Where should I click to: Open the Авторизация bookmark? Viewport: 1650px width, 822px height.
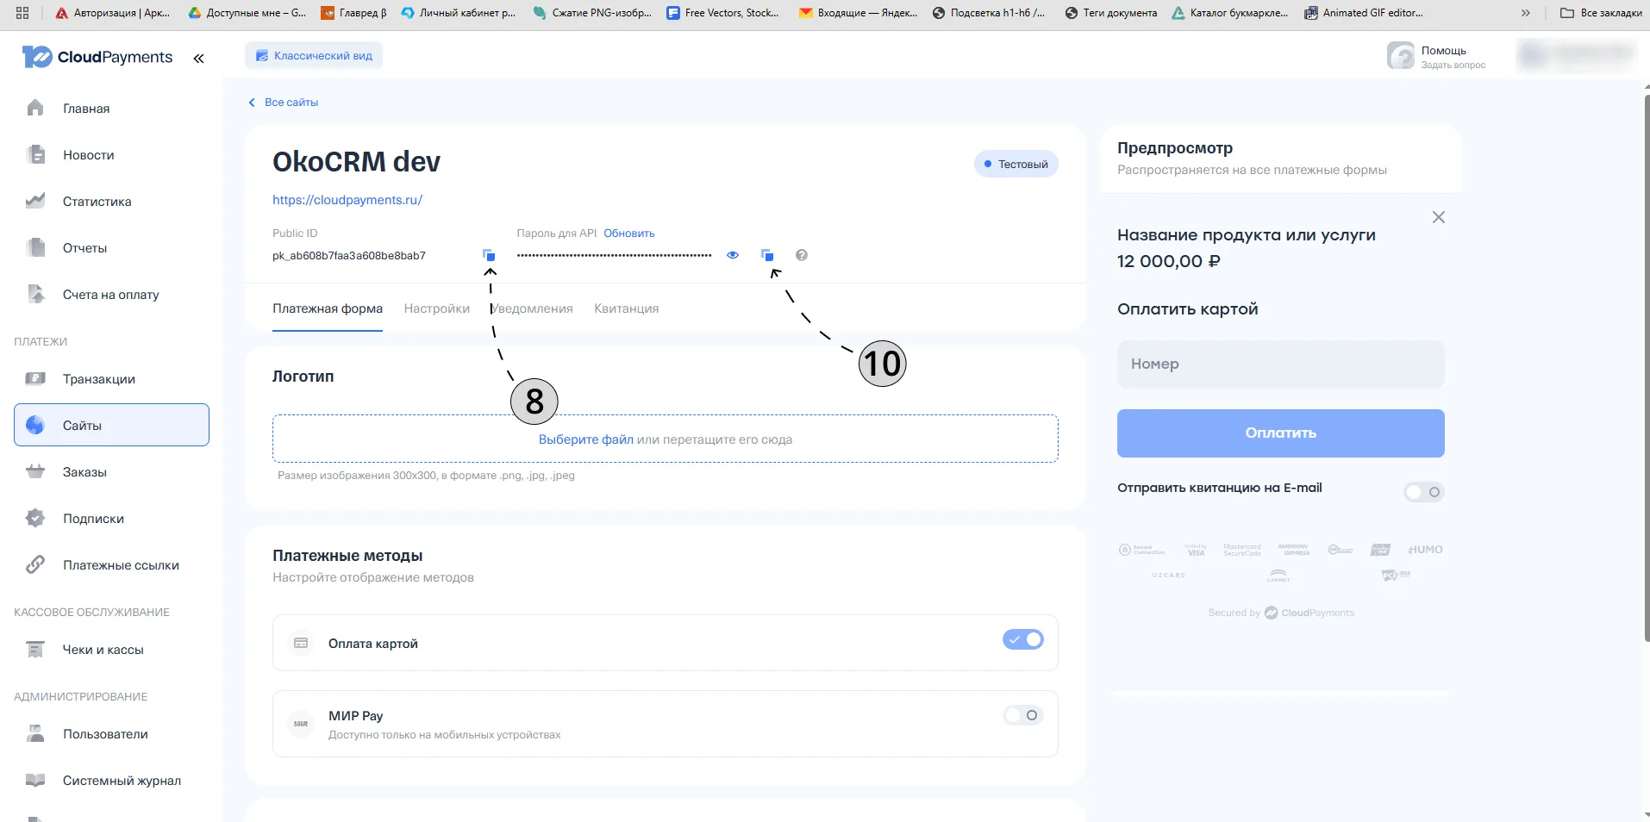113,13
